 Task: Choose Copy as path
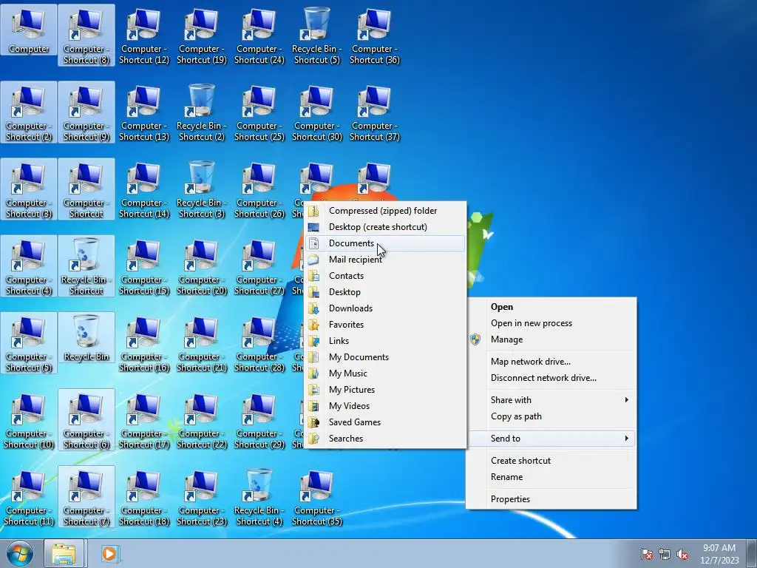(551, 416)
